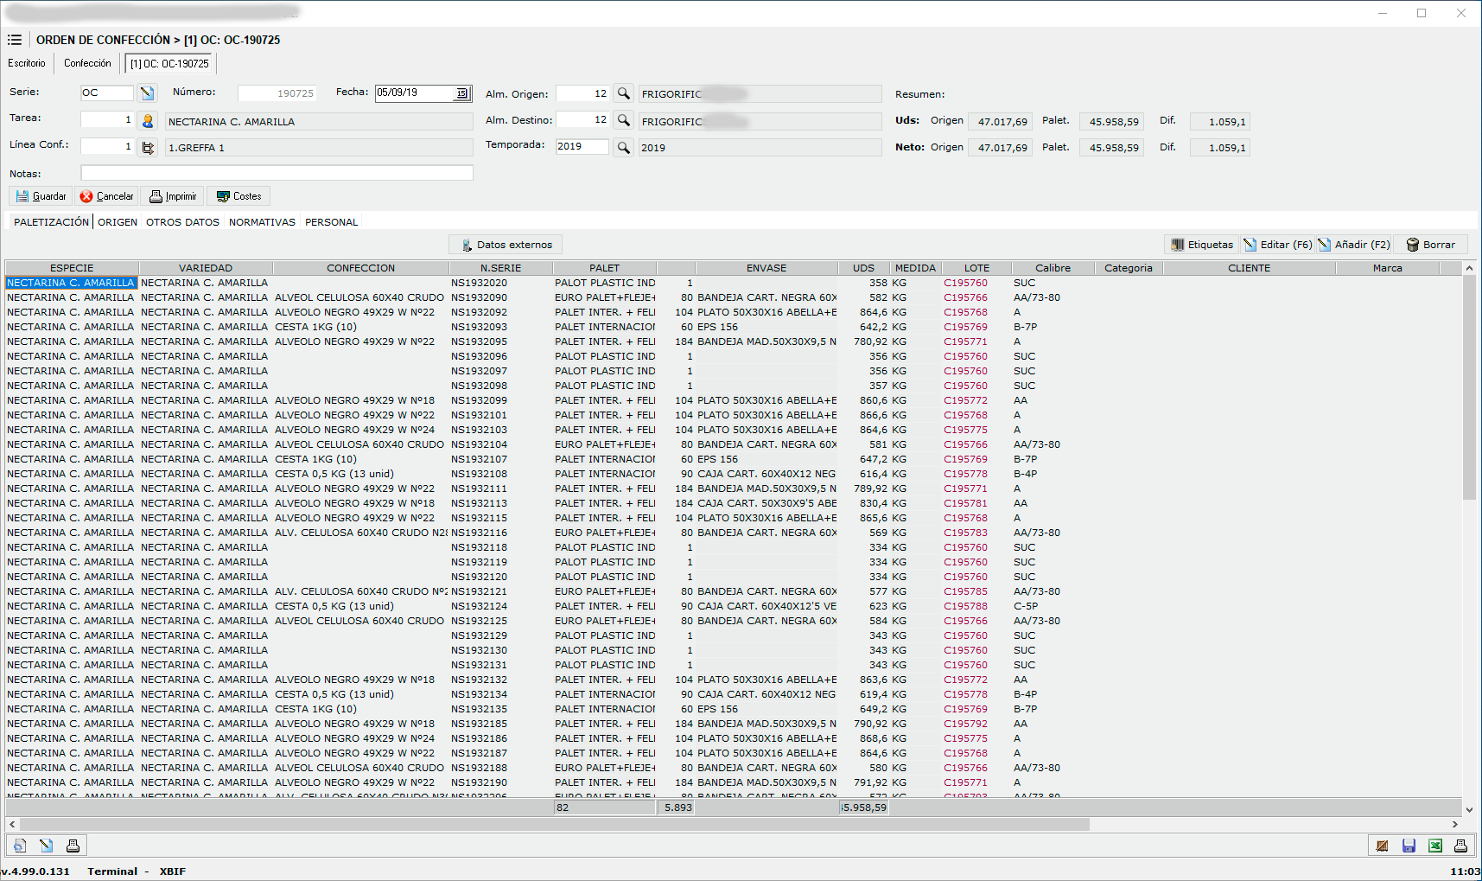Click Datos externos button
The height and width of the screenshot is (881, 1482).
coord(506,245)
